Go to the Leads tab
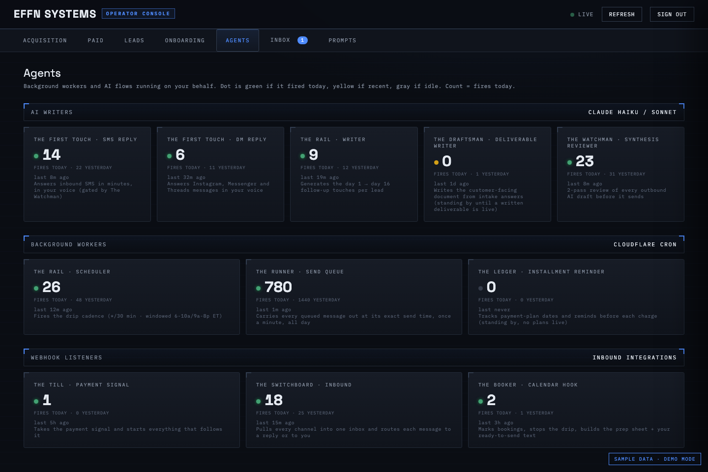The width and height of the screenshot is (708, 472). click(x=134, y=40)
